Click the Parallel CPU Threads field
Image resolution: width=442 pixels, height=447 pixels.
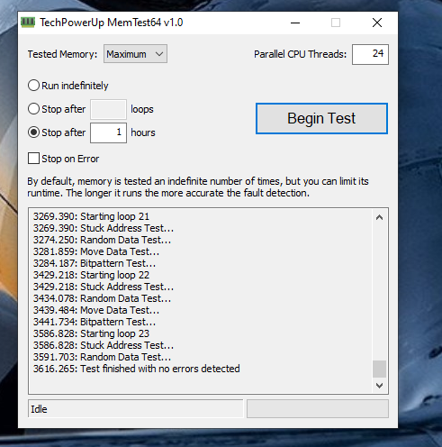click(370, 54)
